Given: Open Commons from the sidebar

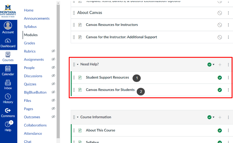Looking at the screenshot, I should pos(8,113).
